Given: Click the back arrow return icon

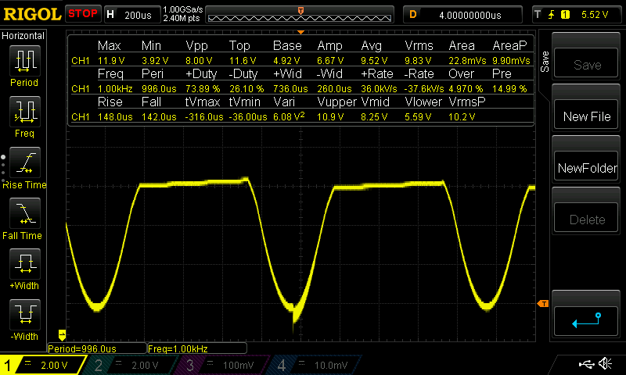Looking at the screenshot, I should pyautogui.click(x=586, y=320).
